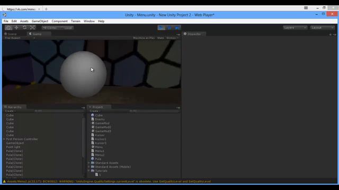339x190 pixels.
Task: Click the Kursor script icon
Action: point(93,135)
